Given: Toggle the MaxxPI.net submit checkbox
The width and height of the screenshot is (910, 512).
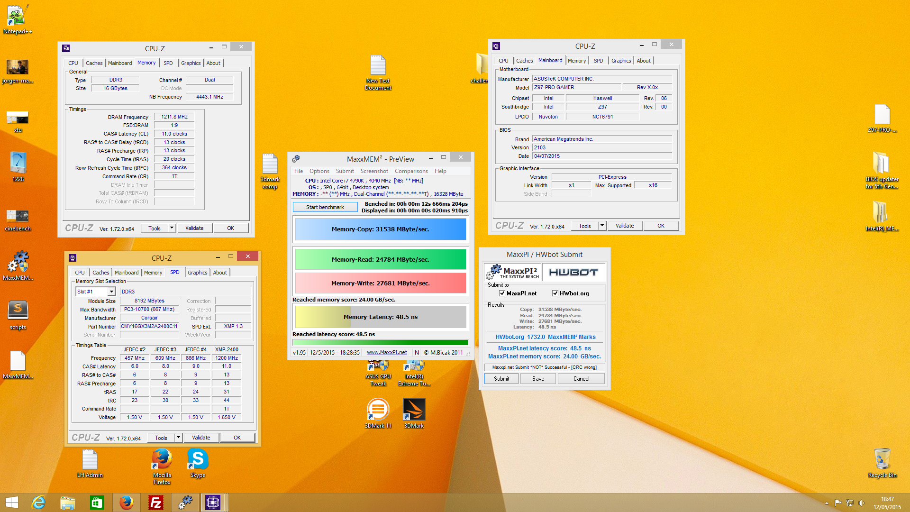Looking at the screenshot, I should pos(502,293).
